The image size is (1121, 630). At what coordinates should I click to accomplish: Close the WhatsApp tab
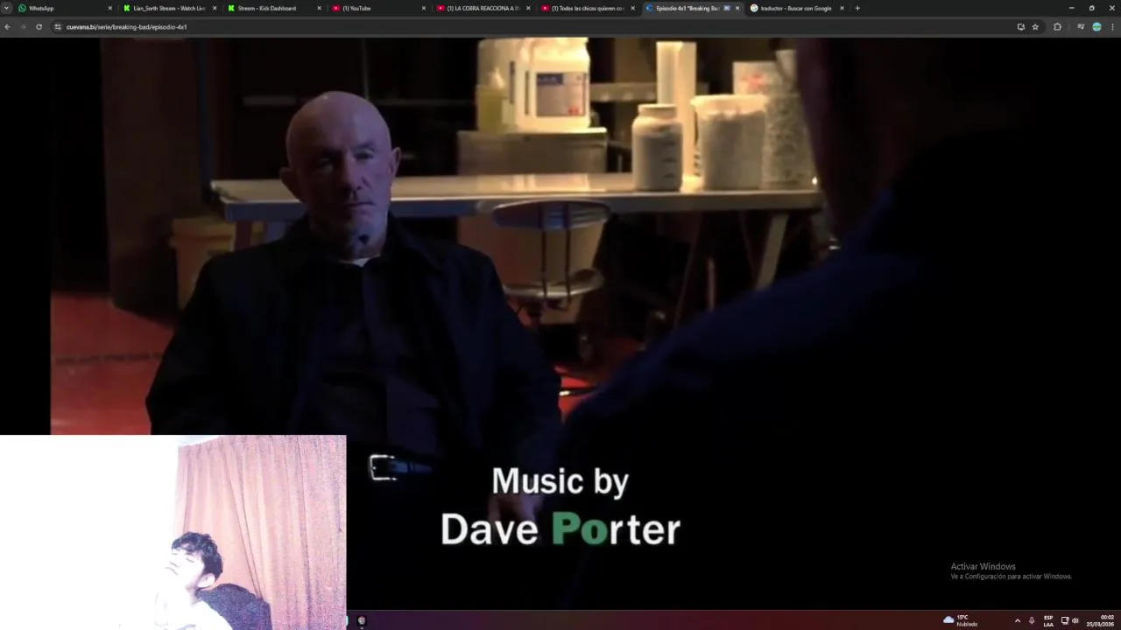point(110,8)
